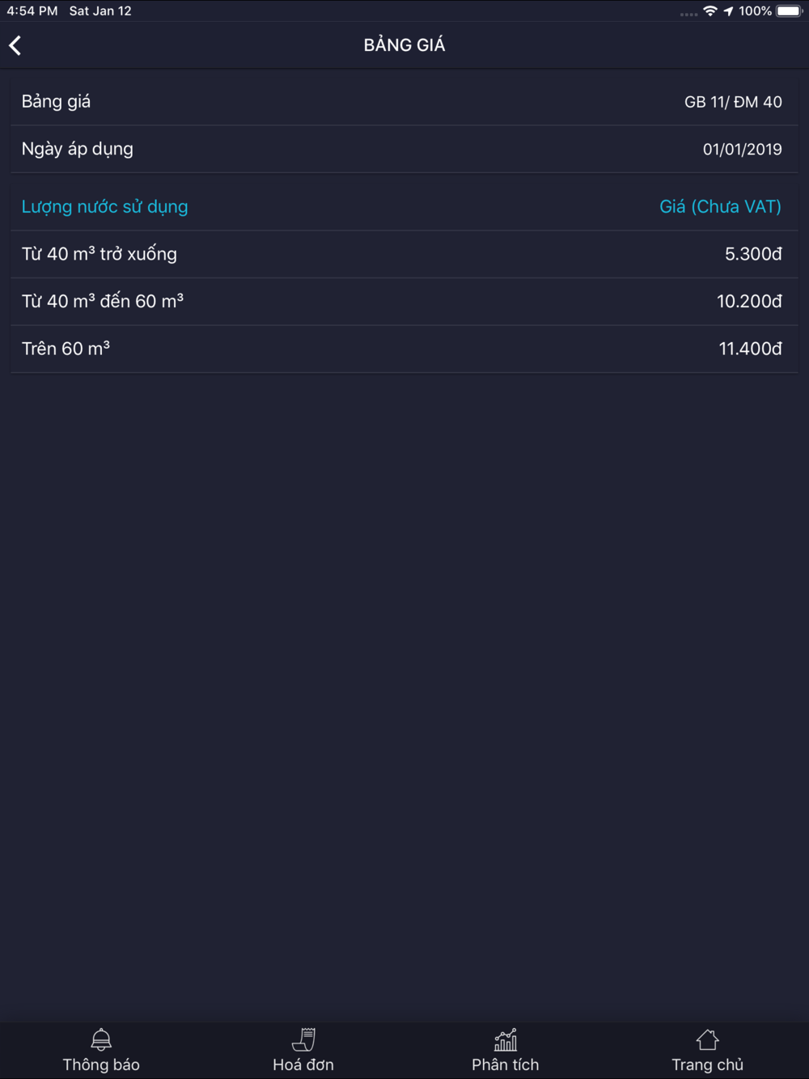Tap the 10.200đ price row
Viewport: 809px width, 1079px height.
pos(404,302)
